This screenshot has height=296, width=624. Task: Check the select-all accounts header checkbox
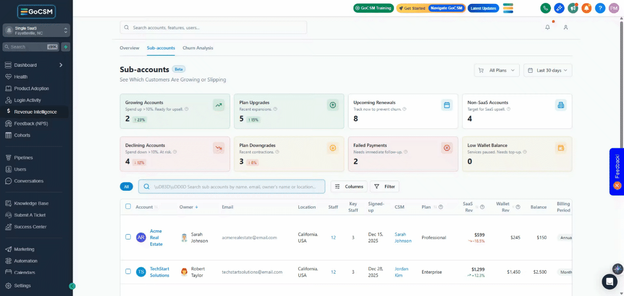[128, 206]
